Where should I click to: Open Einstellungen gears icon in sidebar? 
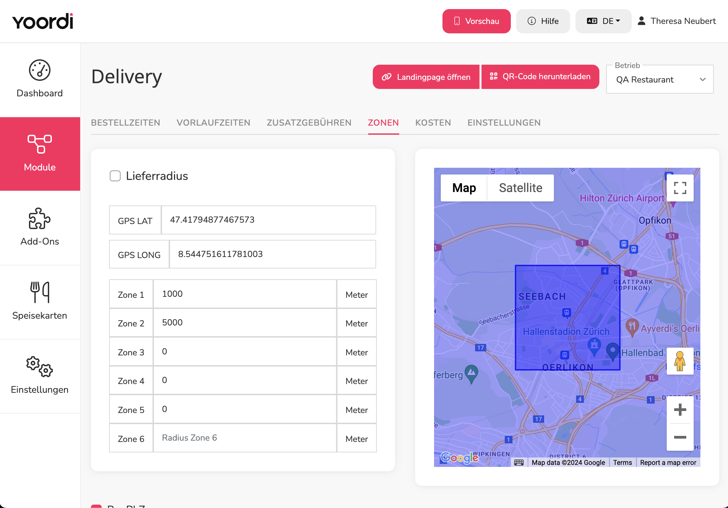point(40,367)
